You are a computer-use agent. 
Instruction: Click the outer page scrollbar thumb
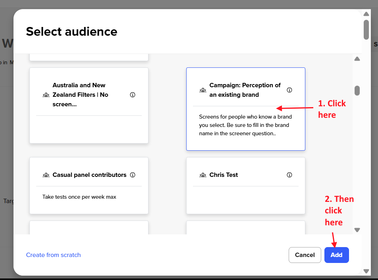[x=366, y=29]
